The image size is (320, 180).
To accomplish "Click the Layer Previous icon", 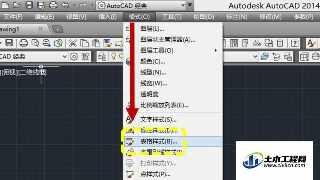I will click(x=276, y=57).
